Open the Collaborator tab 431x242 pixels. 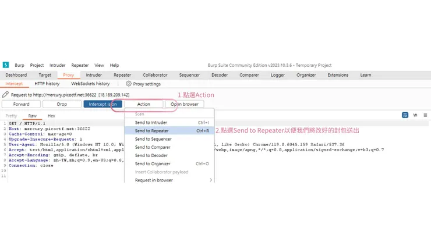click(x=155, y=75)
